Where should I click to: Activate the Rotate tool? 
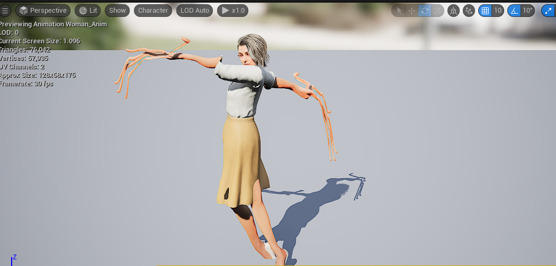coord(425,11)
